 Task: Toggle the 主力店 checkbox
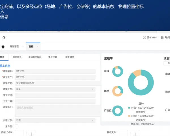point(16,126)
